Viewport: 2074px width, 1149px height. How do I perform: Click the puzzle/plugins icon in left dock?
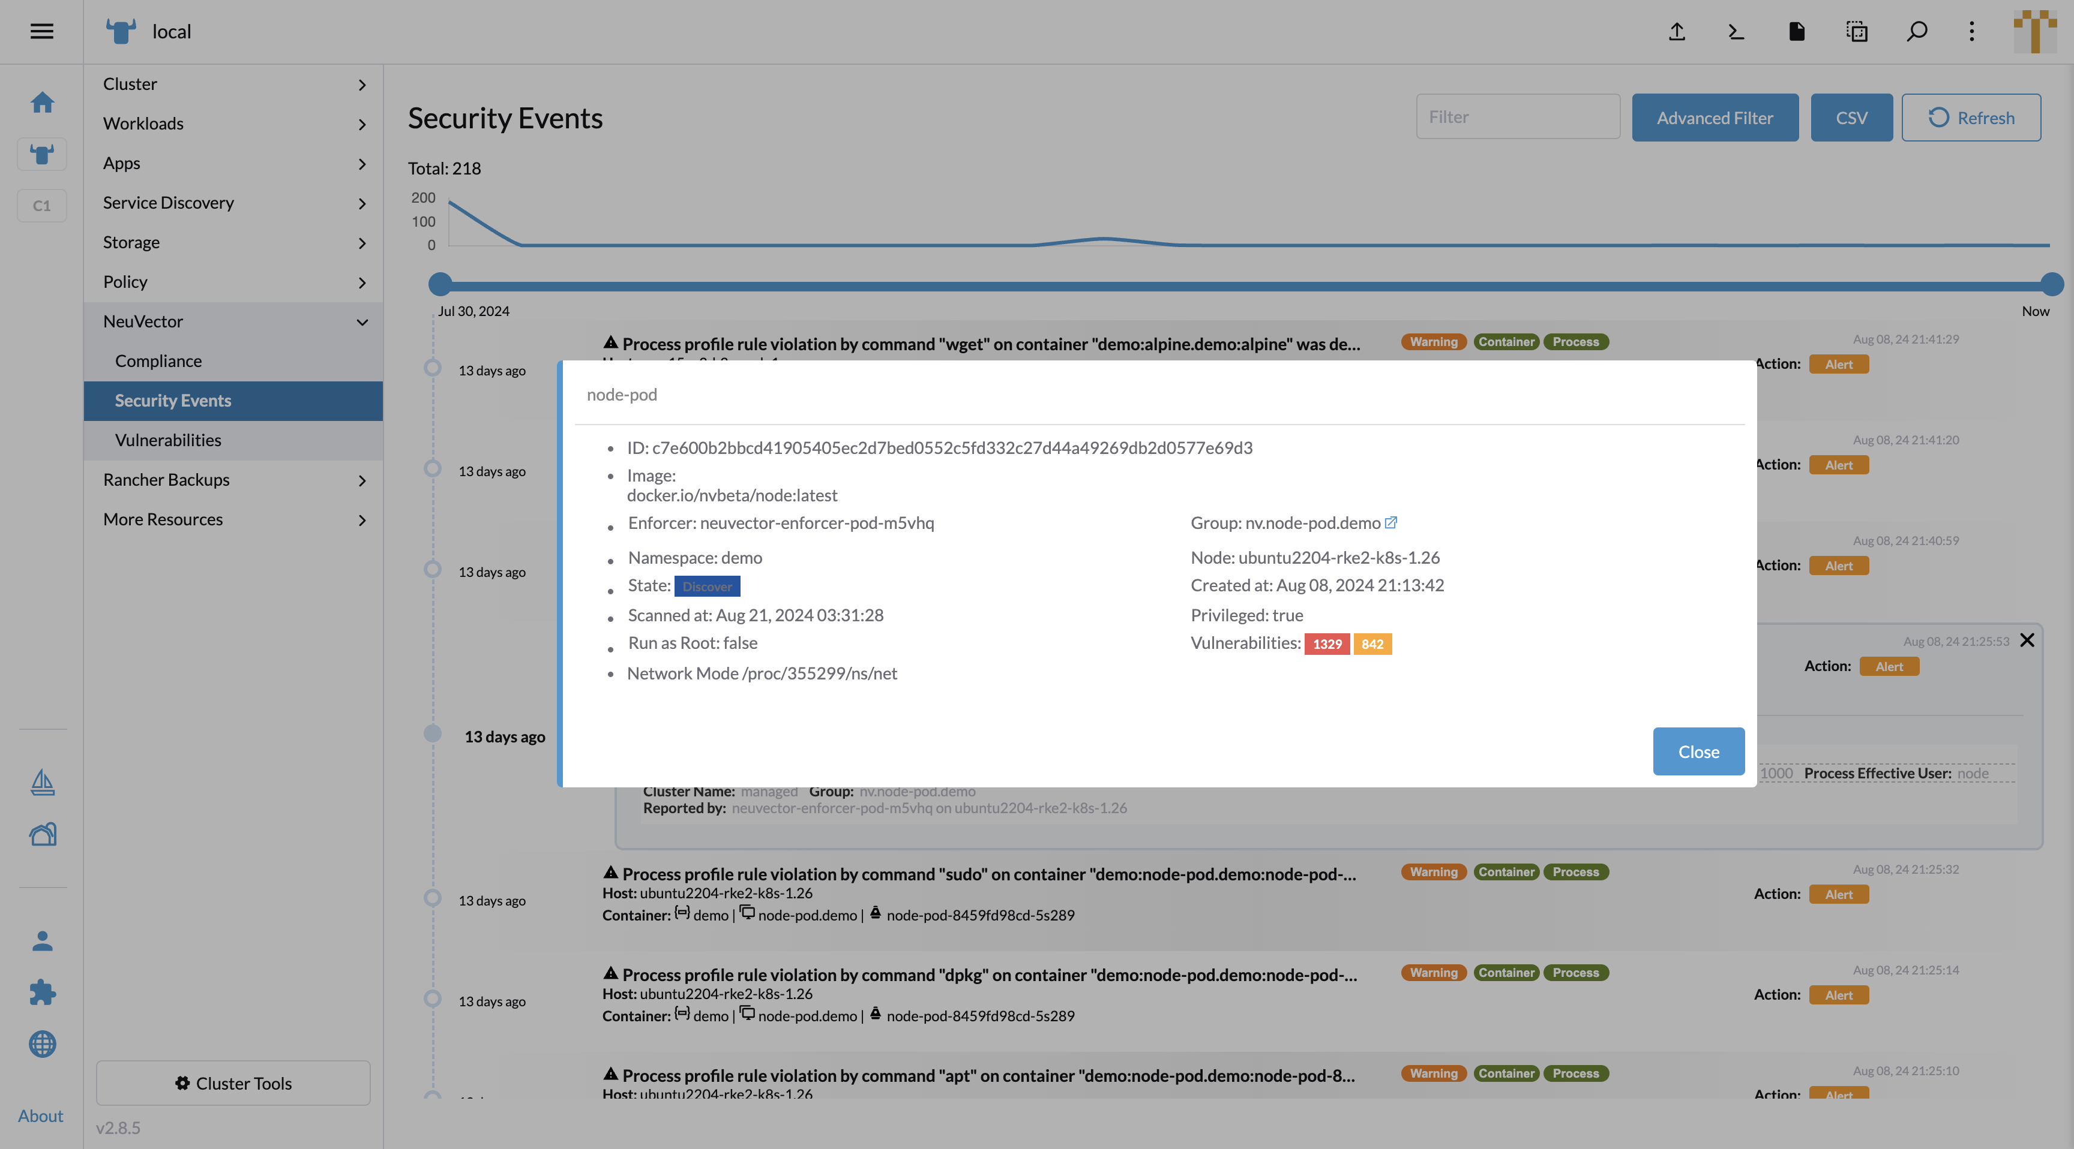(x=41, y=991)
